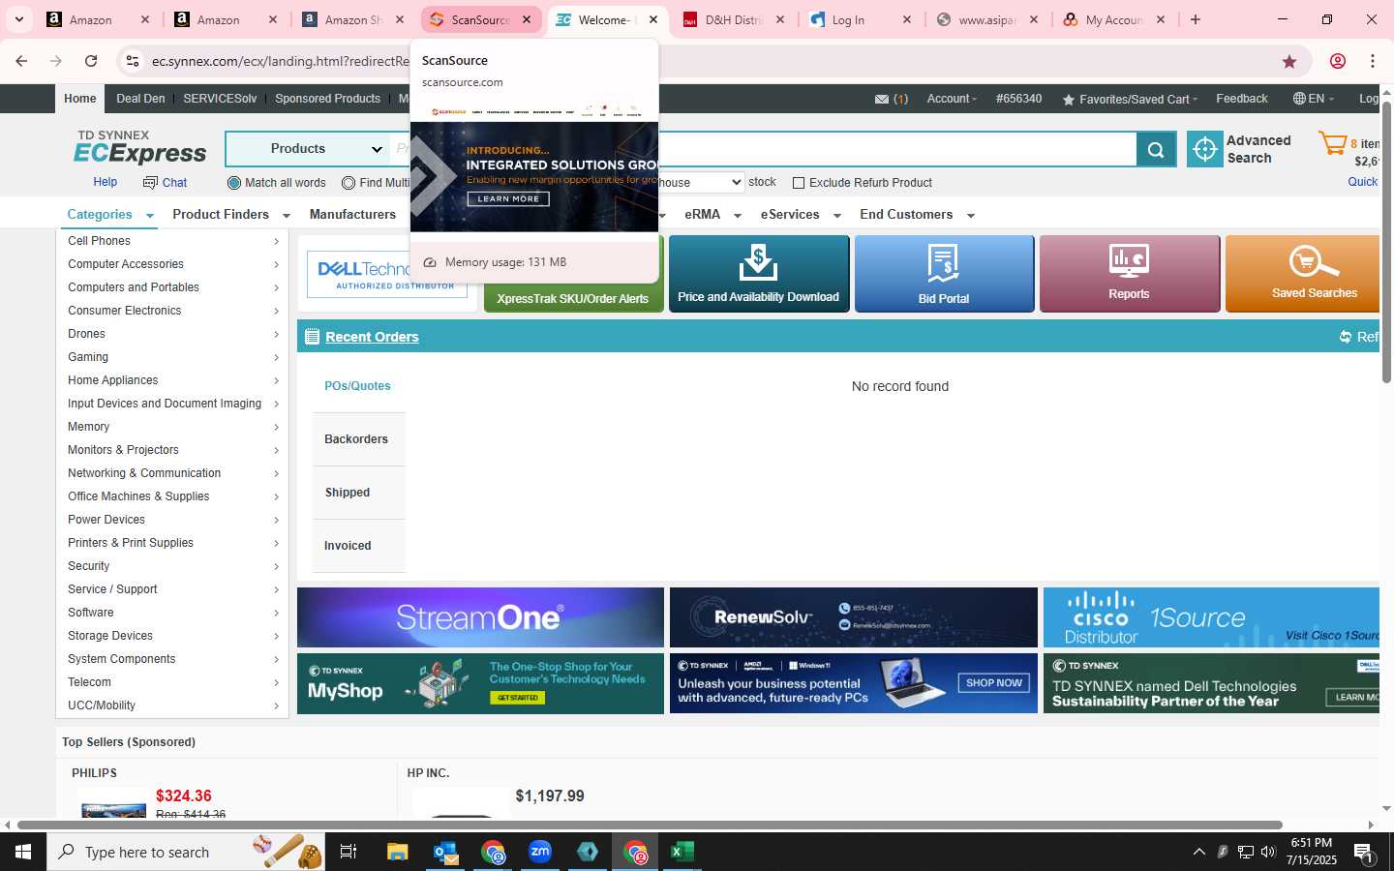Reload the page in Chrome

91,61
